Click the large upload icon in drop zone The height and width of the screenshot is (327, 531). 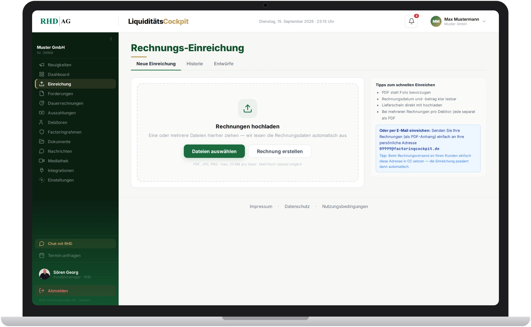tap(247, 108)
